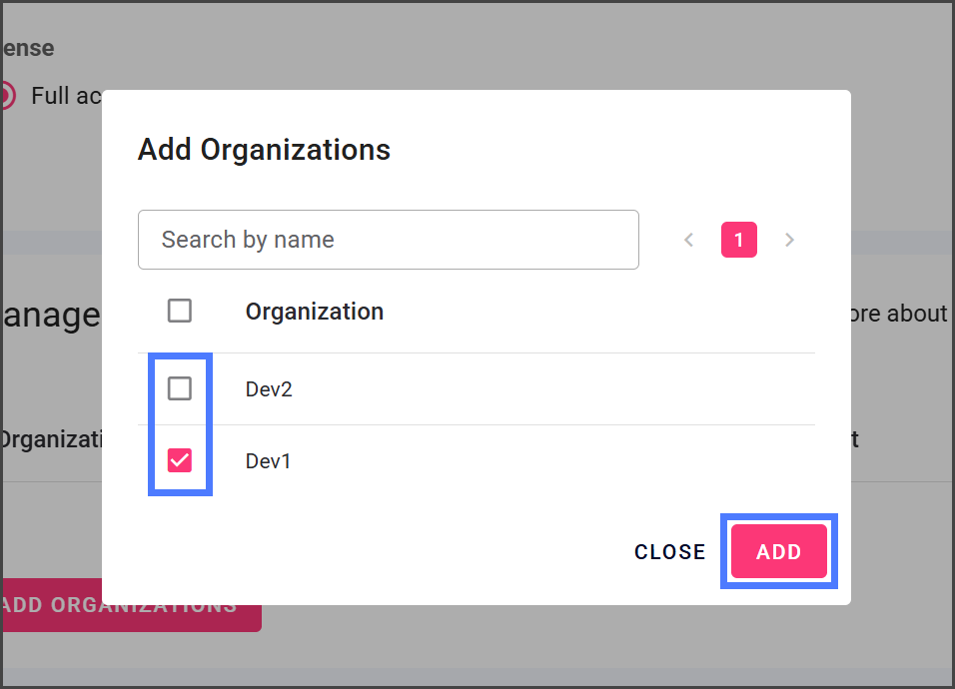Click the partially visible 'ore about' link

[x=899, y=314]
